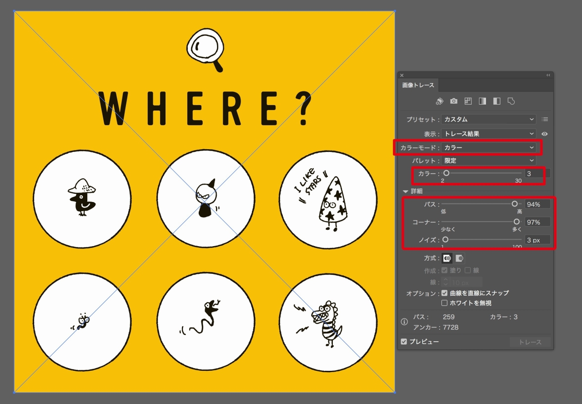Toggle the プレビュー checkbox
This screenshot has height=404, width=582.
coord(404,342)
